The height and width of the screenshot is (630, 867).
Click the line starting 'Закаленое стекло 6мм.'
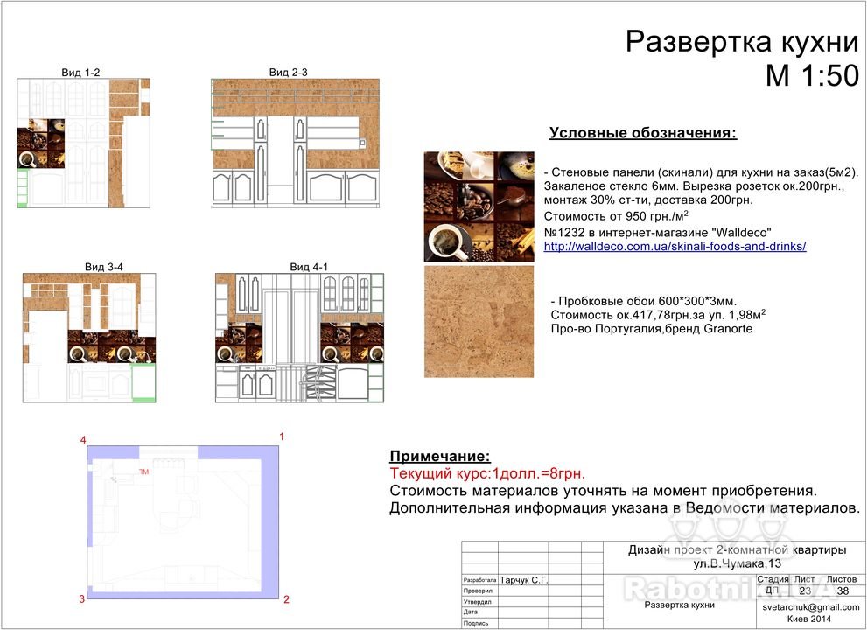pyautogui.click(x=694, y=185)
